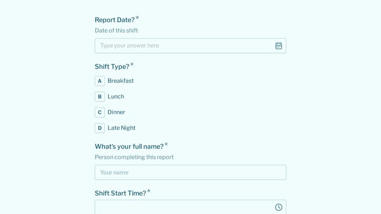Click the What's your full name? label

coord(129,146)
